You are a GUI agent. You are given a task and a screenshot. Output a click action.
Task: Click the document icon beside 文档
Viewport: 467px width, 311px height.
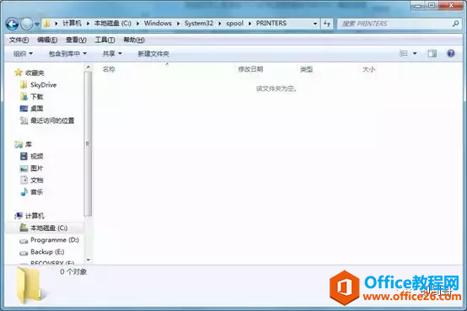(24, 180)
